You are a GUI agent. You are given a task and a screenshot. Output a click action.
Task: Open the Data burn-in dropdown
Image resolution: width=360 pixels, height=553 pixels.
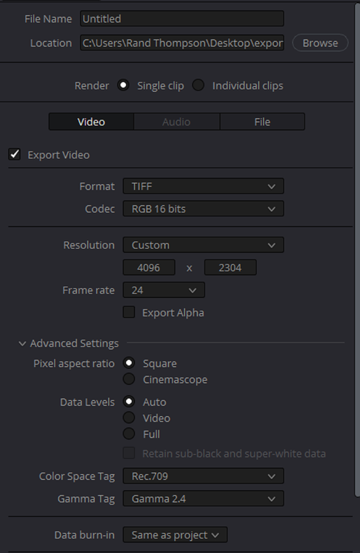pyautogui.click(x=175, y=535)
